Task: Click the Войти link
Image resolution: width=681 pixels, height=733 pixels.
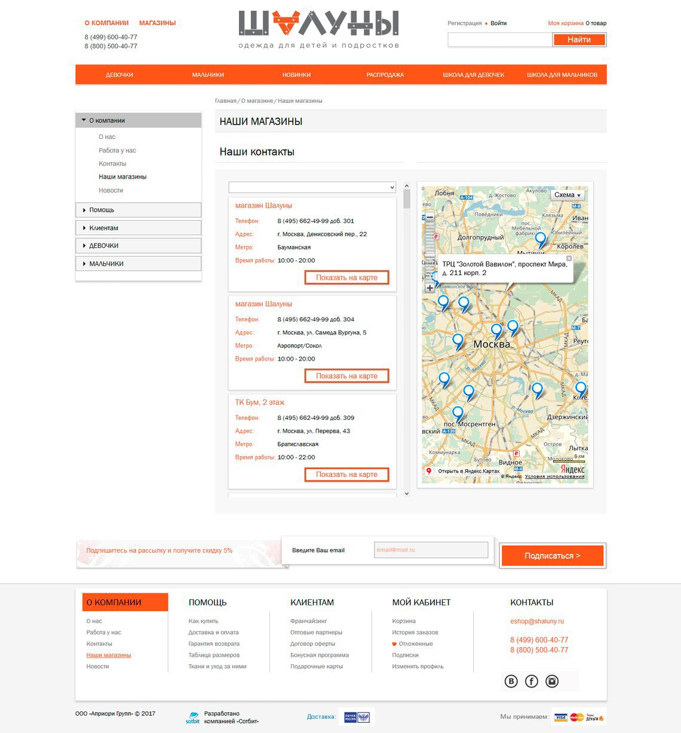Action: point(499,23)
